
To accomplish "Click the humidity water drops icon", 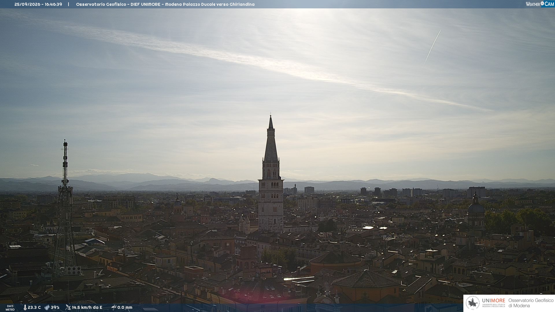I will click(x=47, y=307).
